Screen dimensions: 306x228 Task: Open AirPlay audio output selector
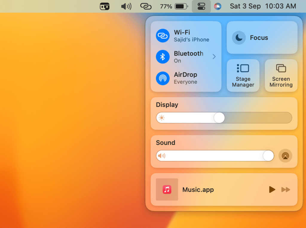pyautogui.click(x=285, y=156)
